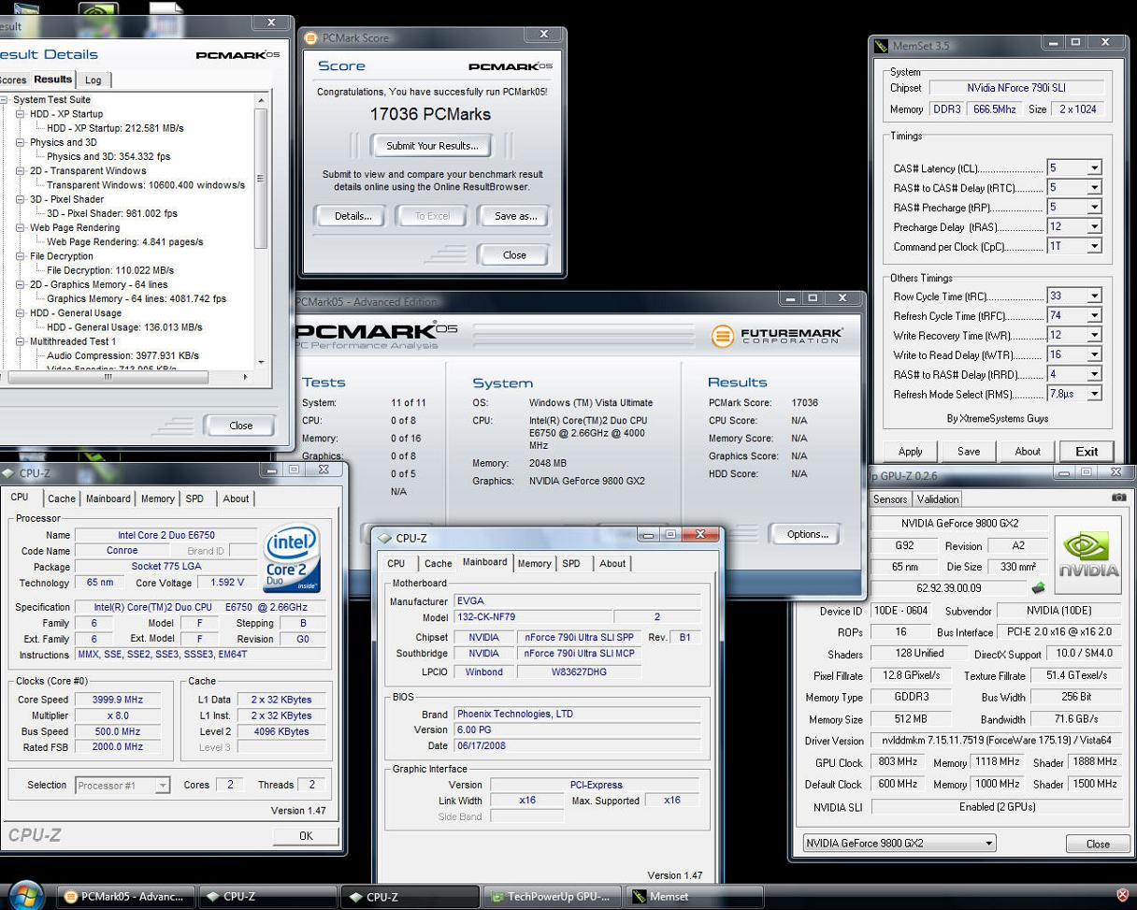The height and width of the screenshot is (910, 1137).
Task: Click OK button in CPU-Z
Action: [x=306, y=836]
